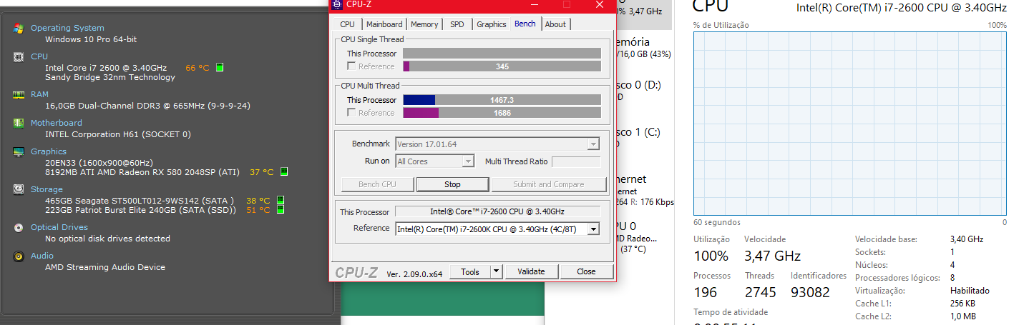Switch to the About tab
This screenshot has height=325, width=1024.
pos(555,24)
